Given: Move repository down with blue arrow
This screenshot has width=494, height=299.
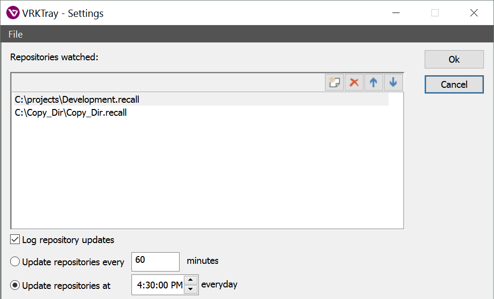Looking at the screenshot, I should [393, 82].
